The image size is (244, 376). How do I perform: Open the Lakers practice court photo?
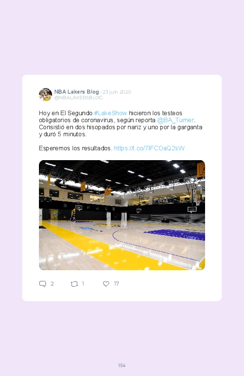tap(122, 215)
